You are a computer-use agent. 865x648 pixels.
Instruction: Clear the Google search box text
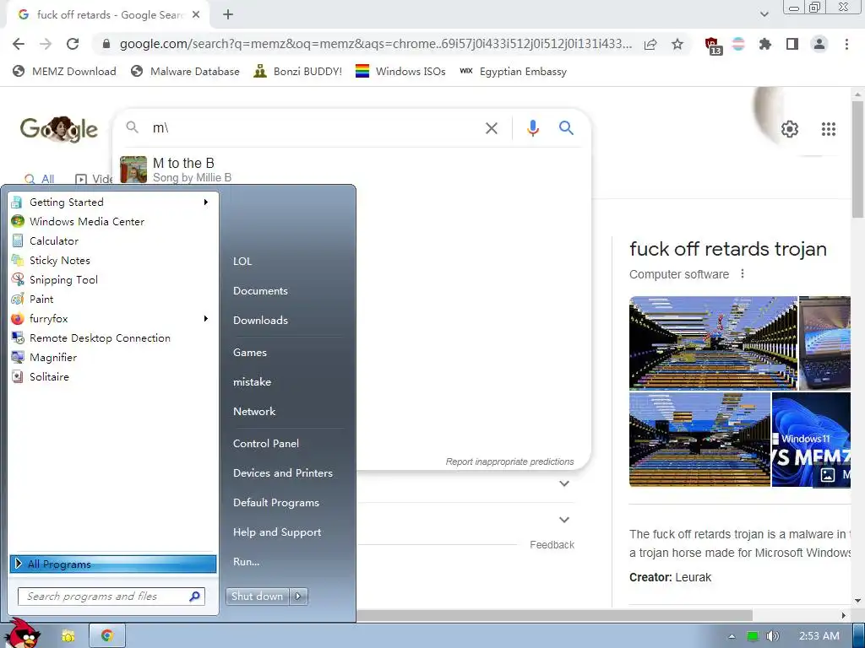pos(491,128)
